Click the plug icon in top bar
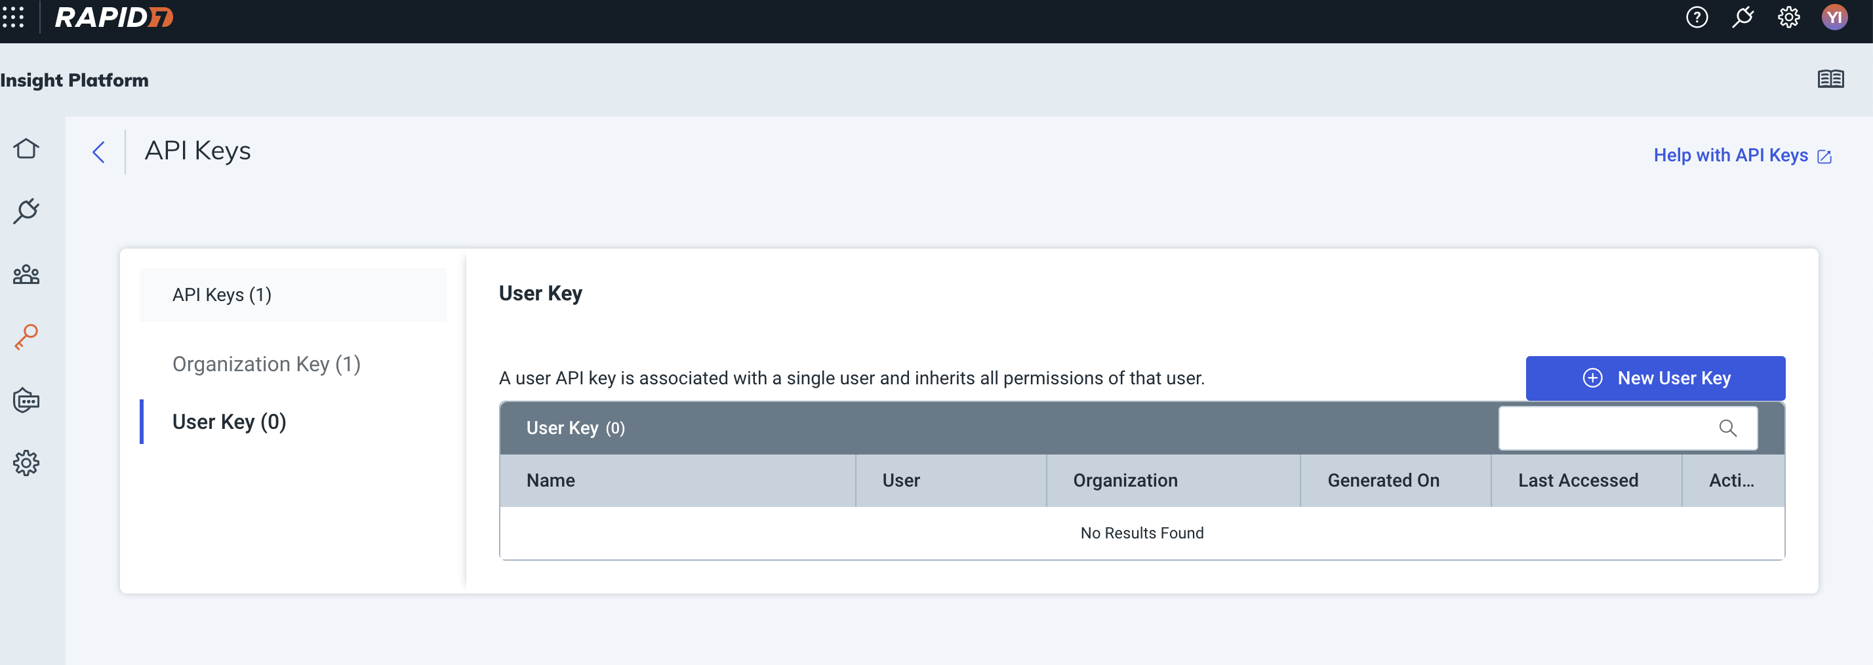The width and height of the screenshot is (1873, 665). tap(1742, 18)
